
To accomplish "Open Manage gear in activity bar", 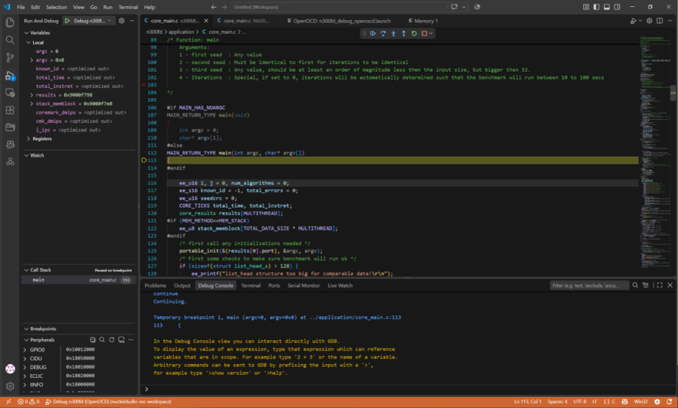I will tap(10, 386).
